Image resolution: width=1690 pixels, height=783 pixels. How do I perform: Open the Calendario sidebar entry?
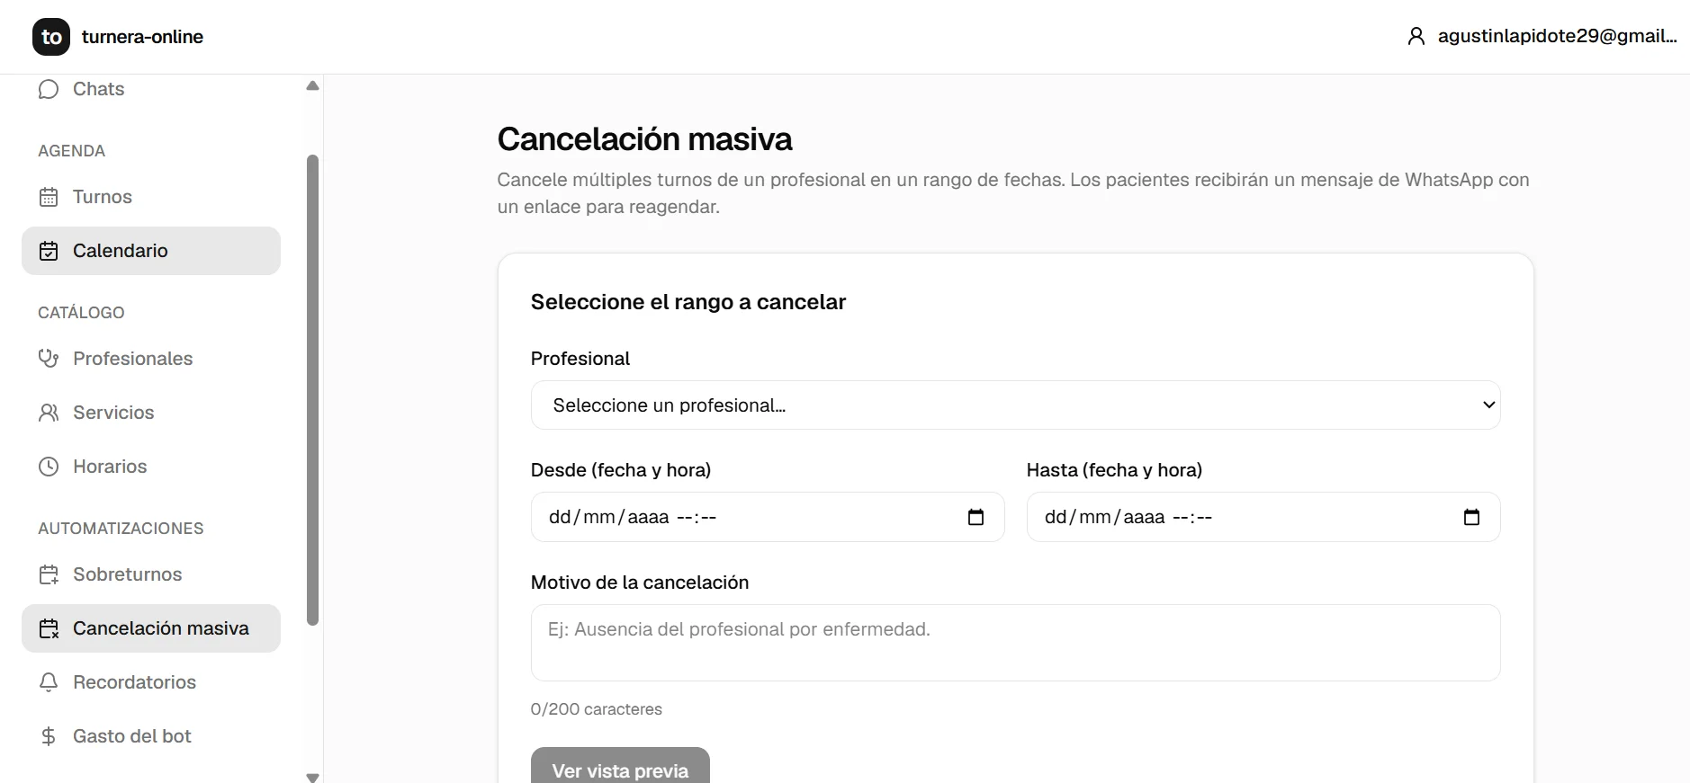tap(151, 251)
